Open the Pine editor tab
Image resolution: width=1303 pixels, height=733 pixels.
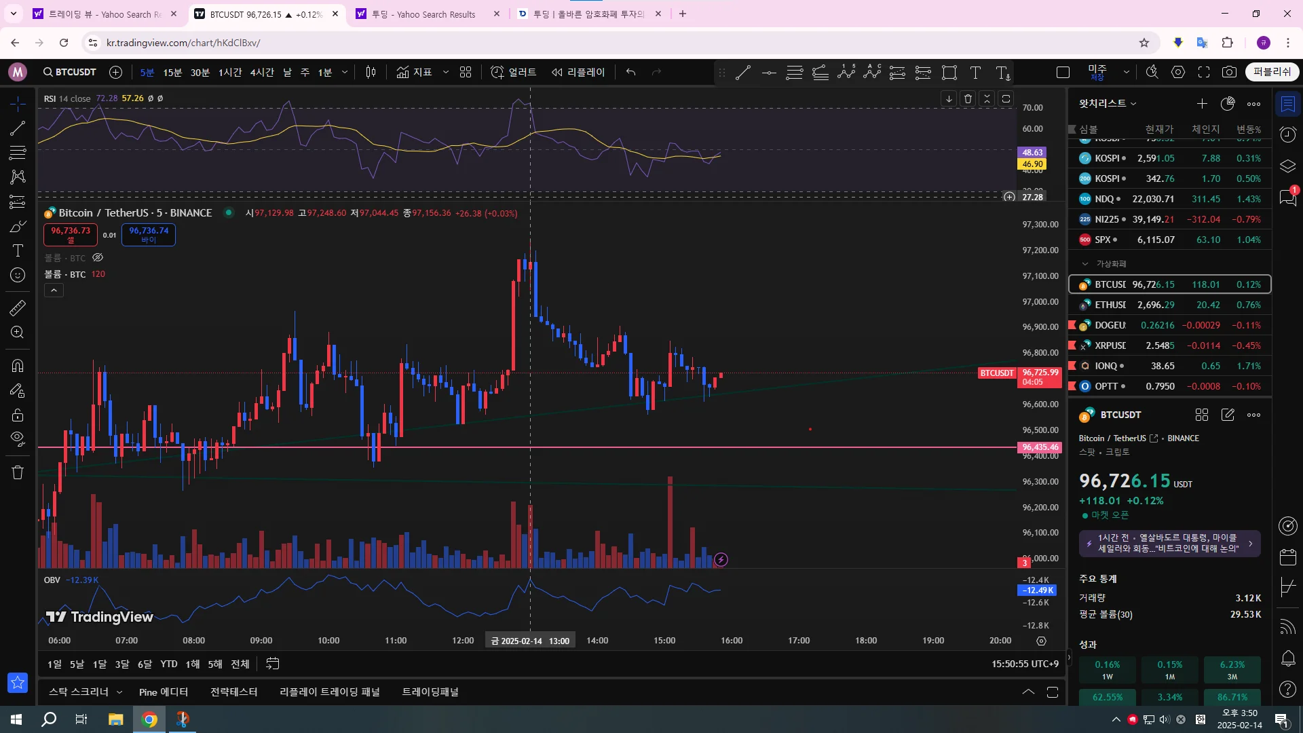point(163,692)
